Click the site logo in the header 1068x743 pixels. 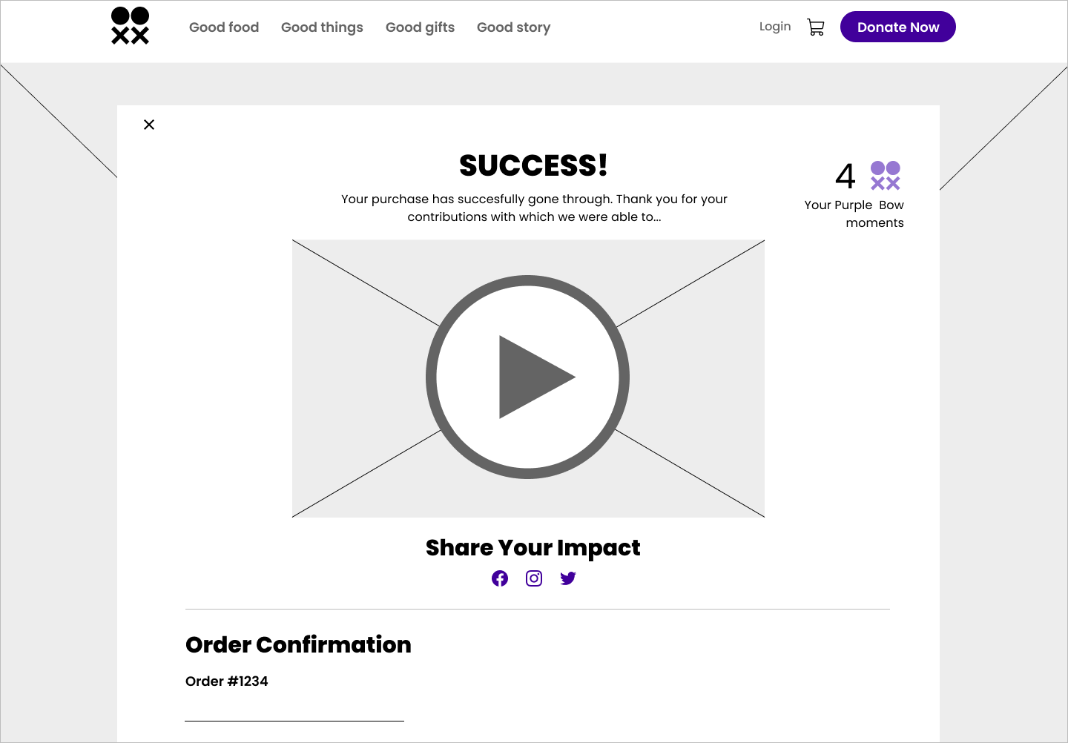coord(130,26)
